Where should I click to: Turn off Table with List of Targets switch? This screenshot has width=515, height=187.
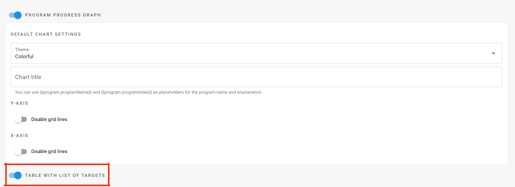click(x=15, y=175)
